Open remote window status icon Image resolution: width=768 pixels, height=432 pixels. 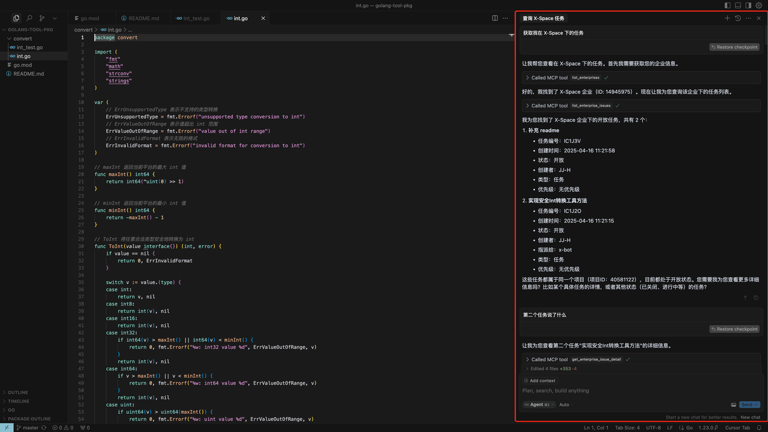click(x=5, y=428)
